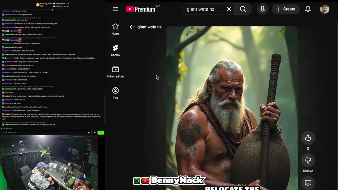Click the webcam feed of the streamer
The width and height of the screenshot is (338, 190).
[x=49, y=163]
